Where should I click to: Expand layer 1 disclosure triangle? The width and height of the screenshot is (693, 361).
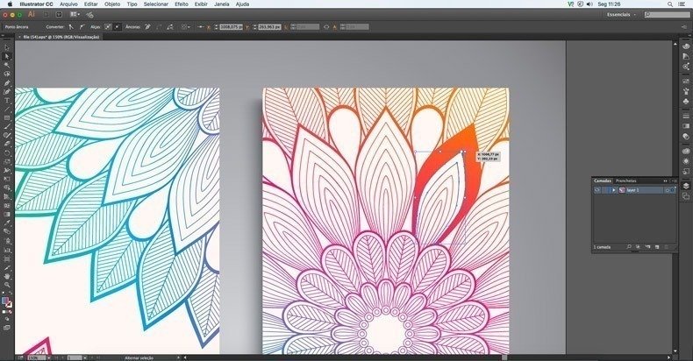[x=612, y=189]
